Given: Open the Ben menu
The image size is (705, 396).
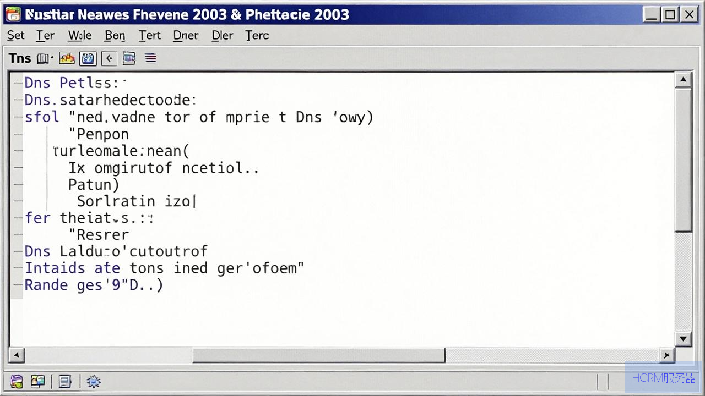Looking at the screenshot, I should 115,36.
